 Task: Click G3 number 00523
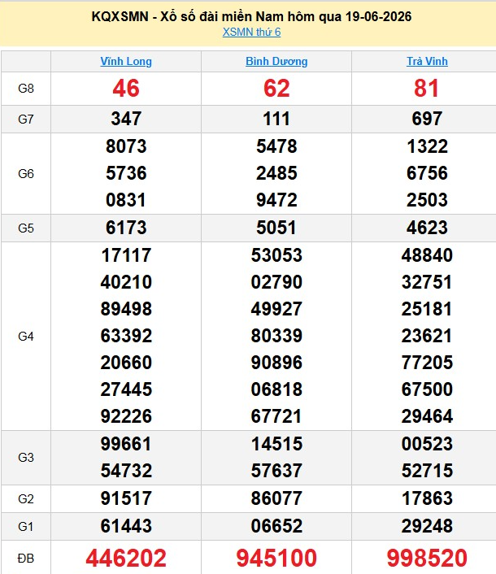tap(427, 444)
